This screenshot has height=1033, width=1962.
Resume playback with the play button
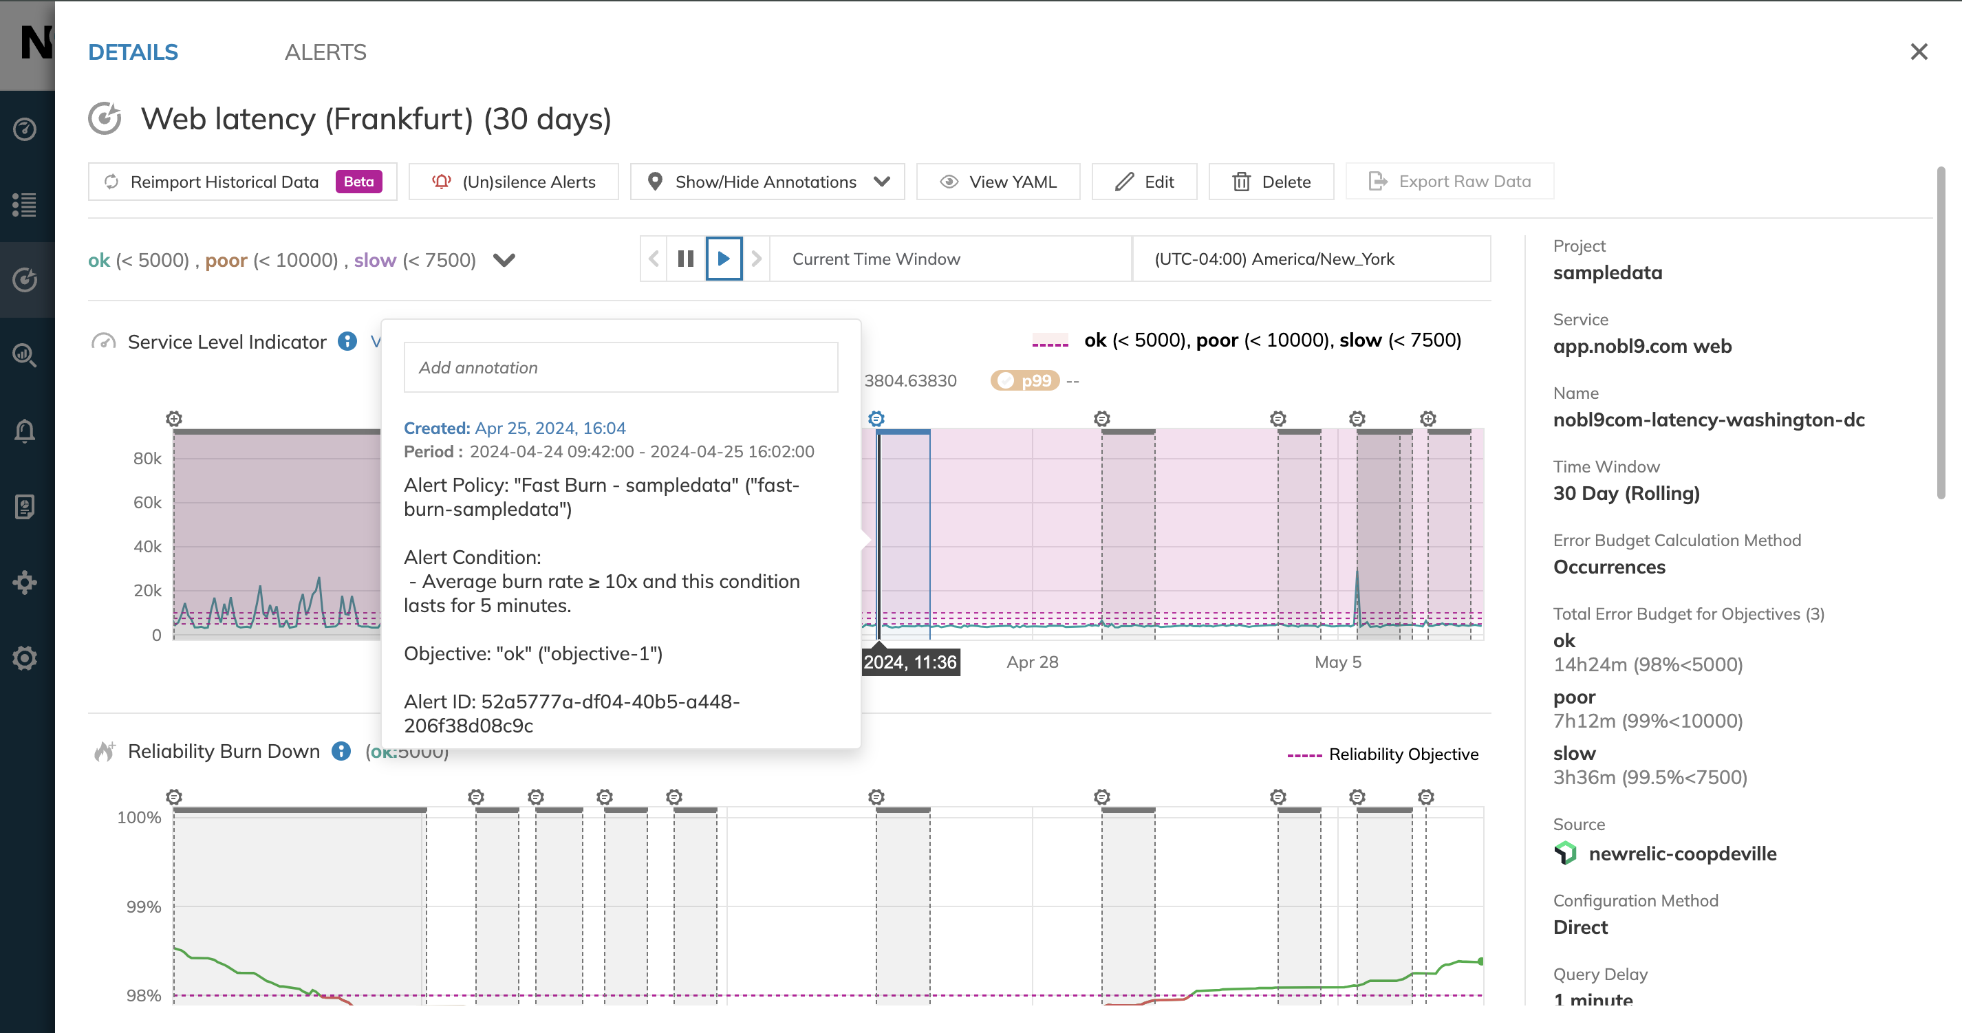click(x=723, y=258)
